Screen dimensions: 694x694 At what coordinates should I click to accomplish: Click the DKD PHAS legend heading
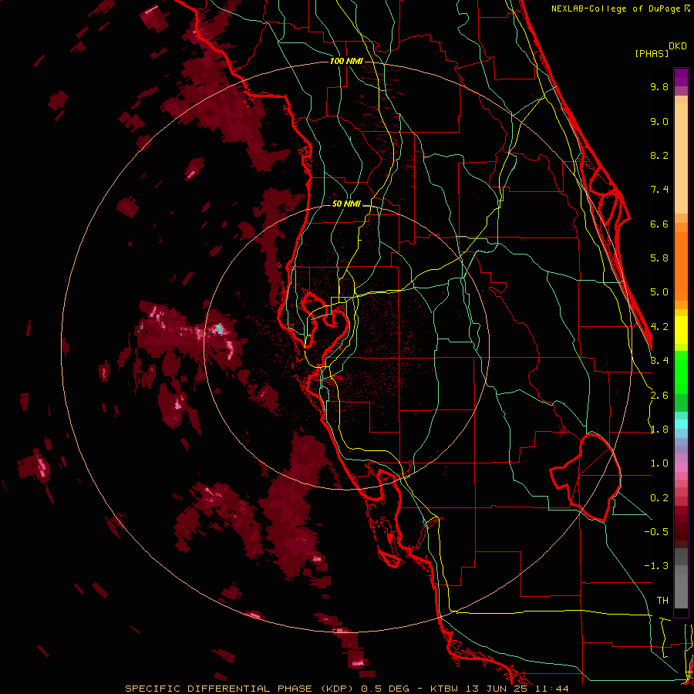(x=660, y=50)
